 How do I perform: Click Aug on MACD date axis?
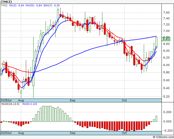click(21, 133)
